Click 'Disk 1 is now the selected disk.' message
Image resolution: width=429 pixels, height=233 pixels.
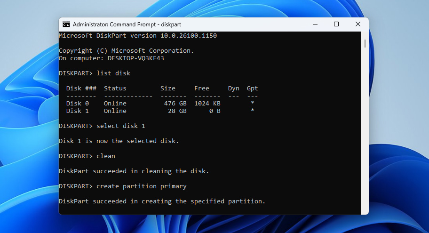(x=119, y=141)
